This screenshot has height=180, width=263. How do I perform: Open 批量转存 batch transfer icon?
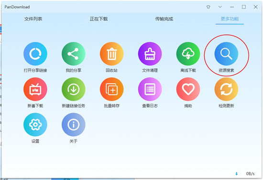[112, 89]
